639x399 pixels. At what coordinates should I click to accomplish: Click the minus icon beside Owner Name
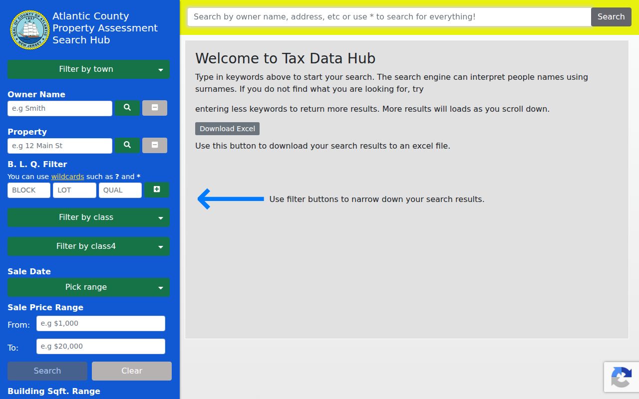point(155,108)
